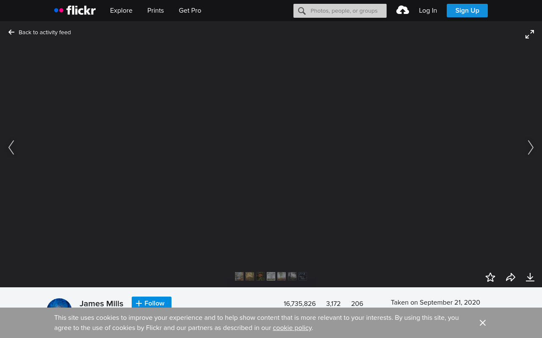
Task: Open the Flickr logo home link
Action: (x=75, y=11)
